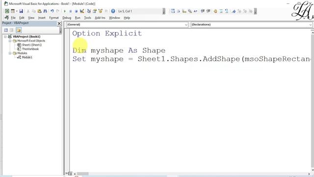
Task: Click the List Constants icon
Action: tap(178, 11)
